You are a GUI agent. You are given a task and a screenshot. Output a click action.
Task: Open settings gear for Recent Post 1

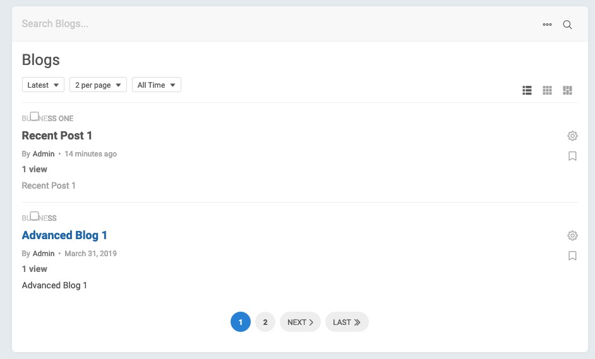tap(572, 136)
